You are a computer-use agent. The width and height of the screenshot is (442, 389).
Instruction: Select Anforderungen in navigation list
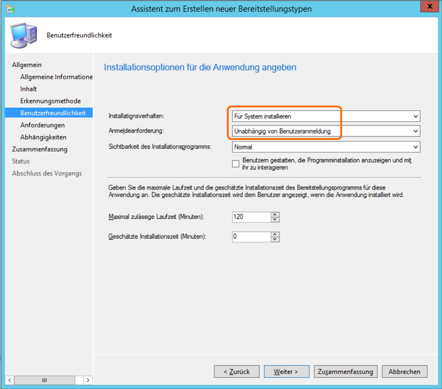point(42,125)
